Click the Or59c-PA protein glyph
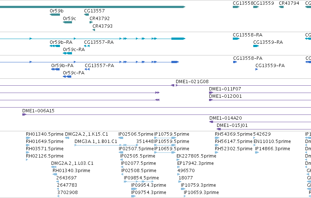Viewport: 311px width, 198px height. pos(67,77)
